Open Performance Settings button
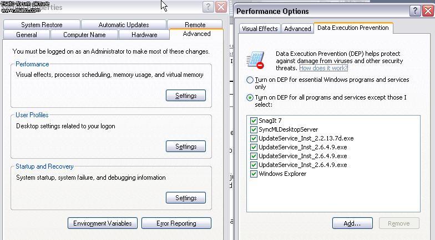 coord(186,95)
